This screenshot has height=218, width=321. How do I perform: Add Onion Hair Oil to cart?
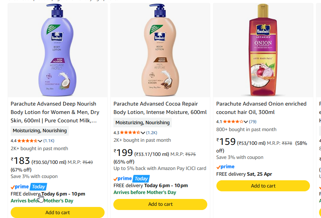[263, 186]
